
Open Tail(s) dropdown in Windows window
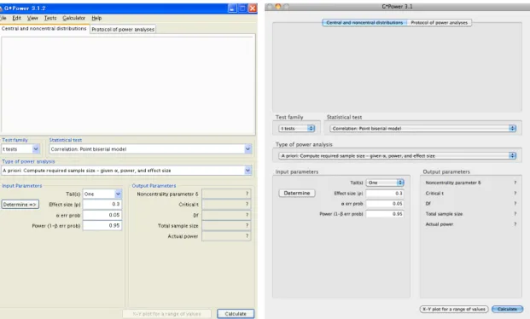102,194
